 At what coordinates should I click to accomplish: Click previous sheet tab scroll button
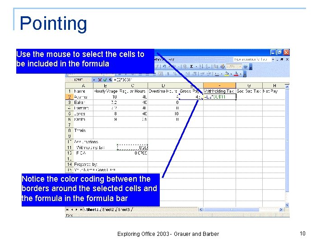click(72, 210)
